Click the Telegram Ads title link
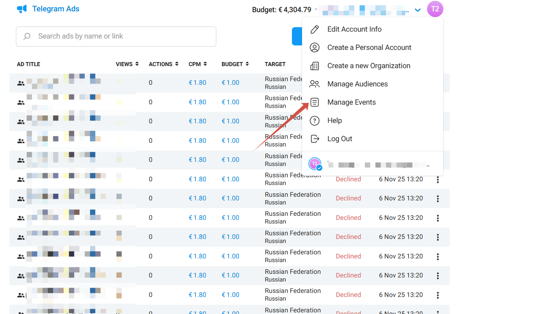Image resolution: width=544 pixels, height=314 pixels. point(56,9)
